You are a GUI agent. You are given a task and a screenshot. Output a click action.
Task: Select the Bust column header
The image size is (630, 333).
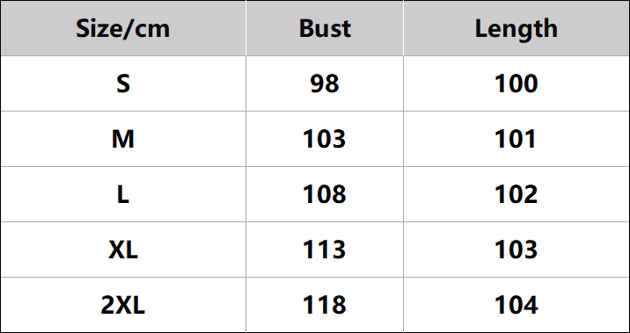[x=325, y=28]
